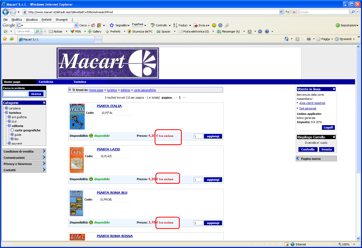
Task: Click the ricerca search button
Action: (x=36, y=94)
